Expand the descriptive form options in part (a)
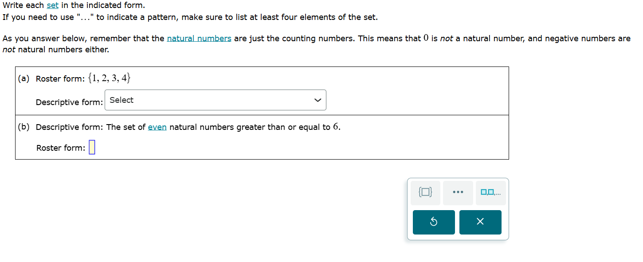The image size is (643, 262). click(x=216, y=100)
